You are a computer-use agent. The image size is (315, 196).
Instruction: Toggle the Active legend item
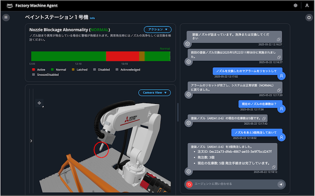click(39, 70)
